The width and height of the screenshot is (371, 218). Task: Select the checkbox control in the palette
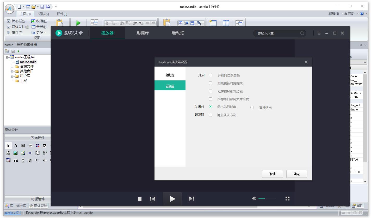[x=45, y=146]
